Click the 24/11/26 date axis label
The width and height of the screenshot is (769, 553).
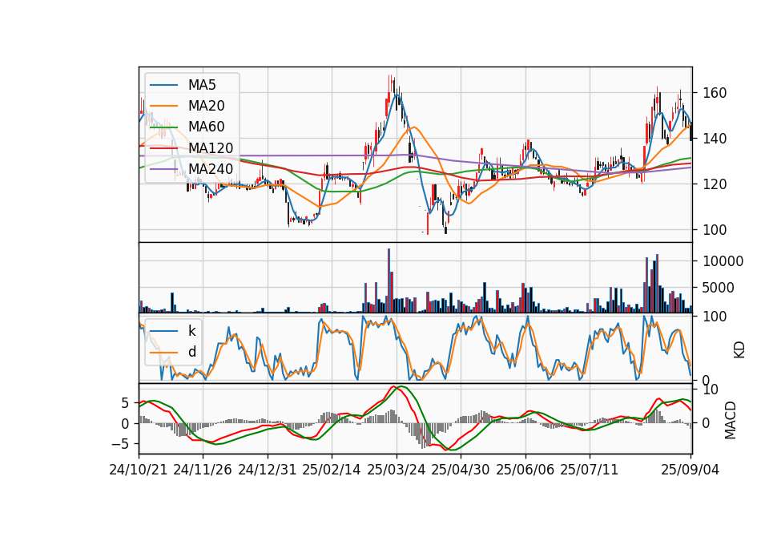202,470
